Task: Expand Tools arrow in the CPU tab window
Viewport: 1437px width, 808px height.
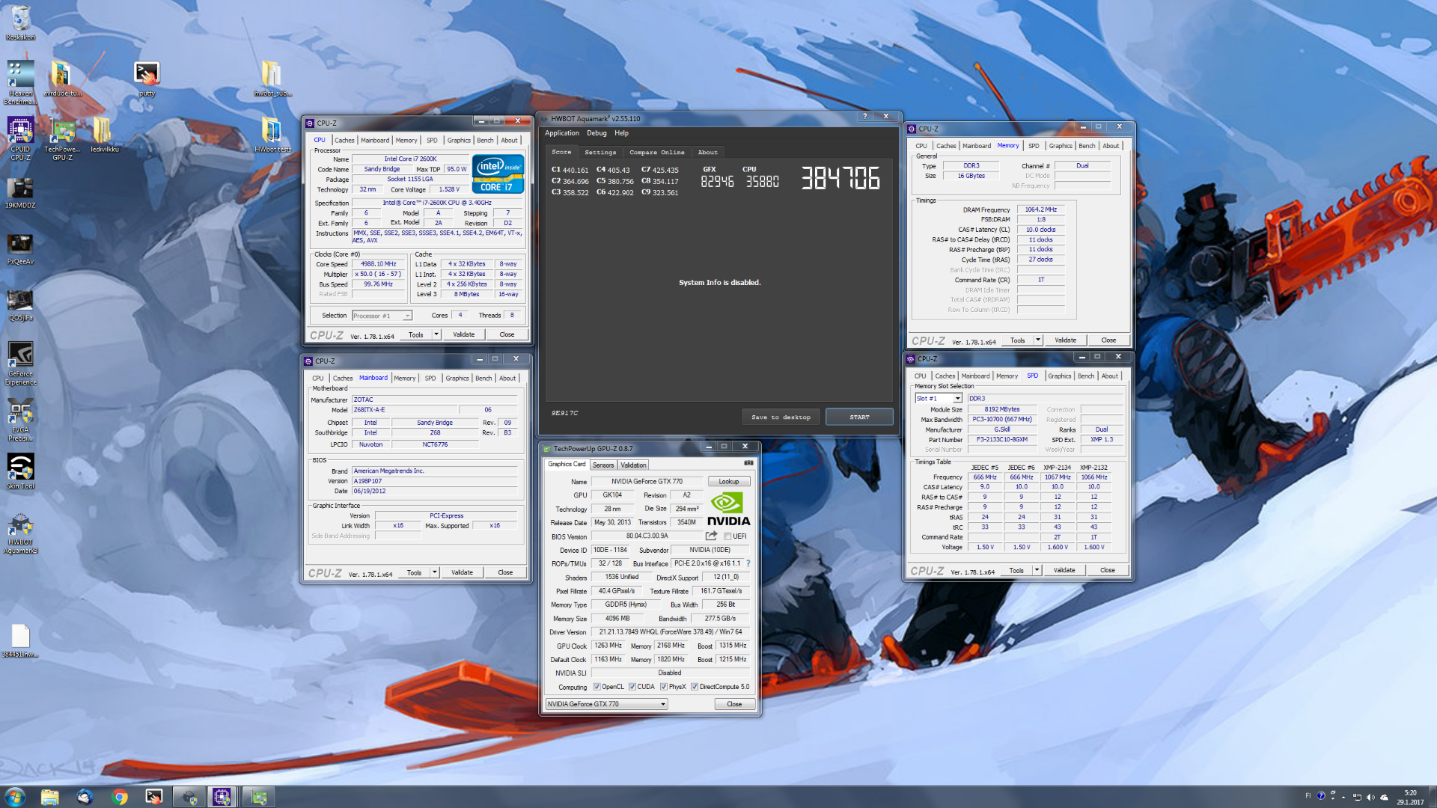Action: [x=436, y=334]
